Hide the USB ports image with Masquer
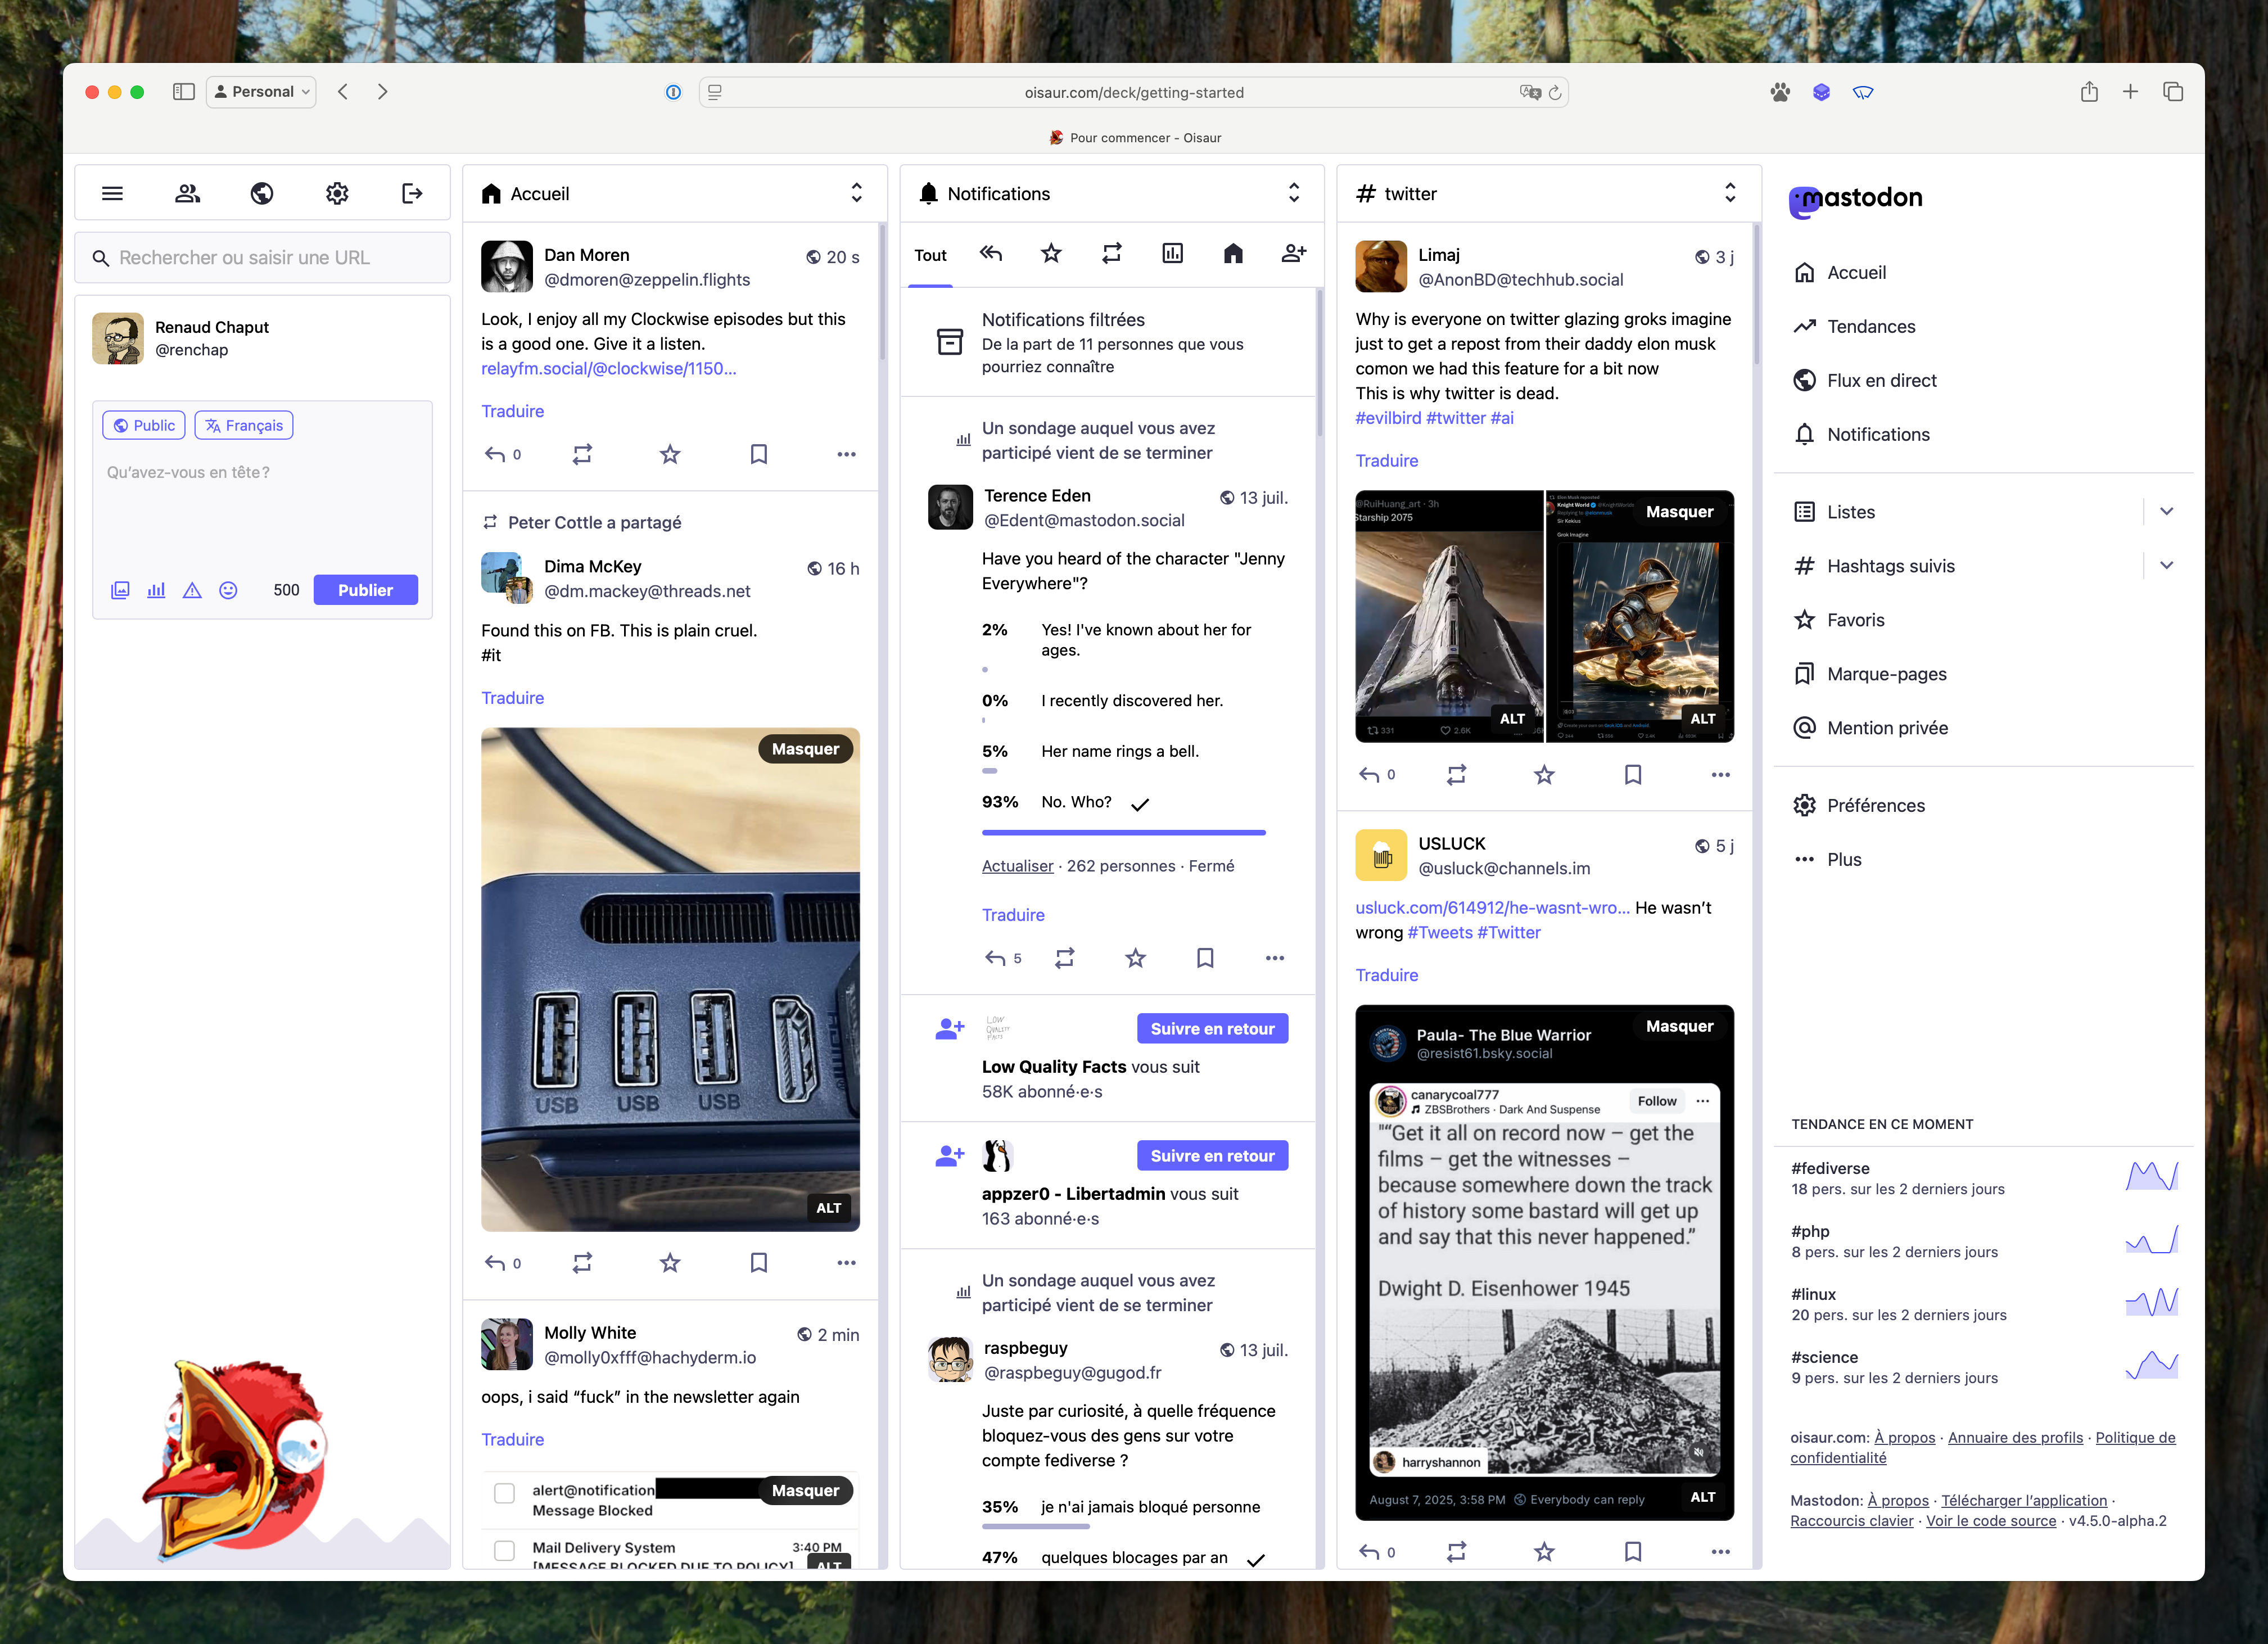The height and width of the screenshot is (1644, 2268). point(805,749)
